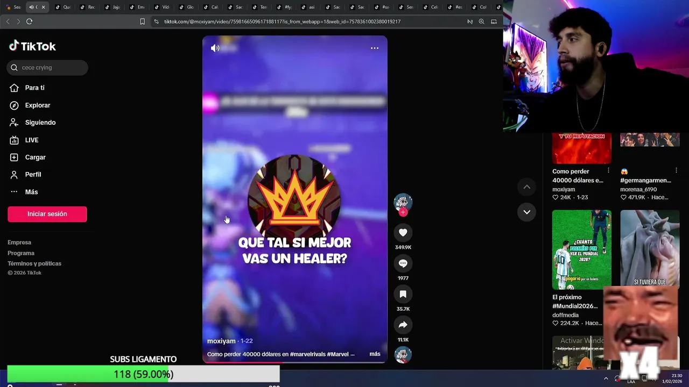This screenshot has width=689, height=387.
Task: Click the search box with 'cece crying'
Action: click(x=47, y=68)
